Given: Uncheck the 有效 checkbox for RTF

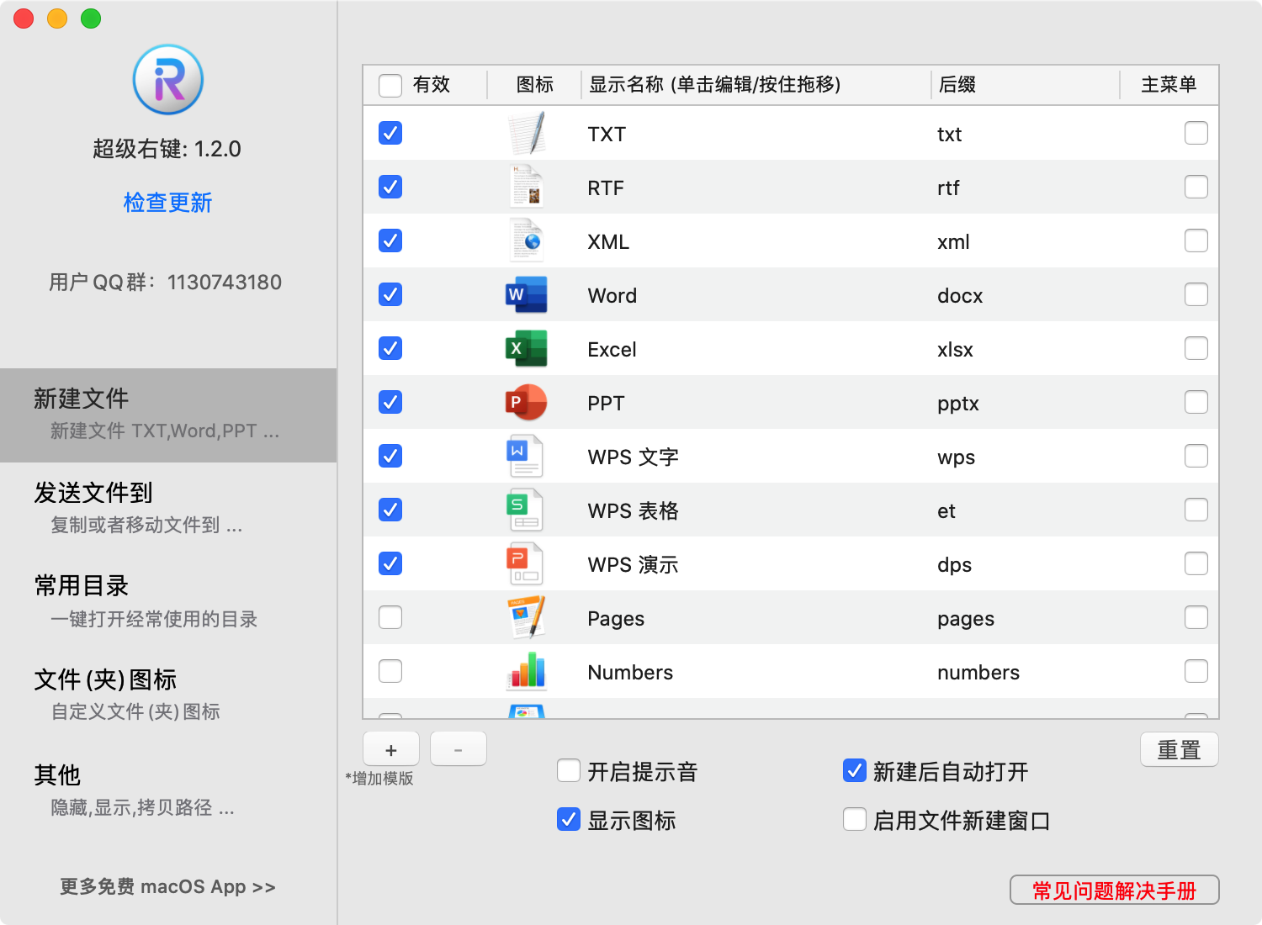Looking at the screenshot, I should (390, 187).
